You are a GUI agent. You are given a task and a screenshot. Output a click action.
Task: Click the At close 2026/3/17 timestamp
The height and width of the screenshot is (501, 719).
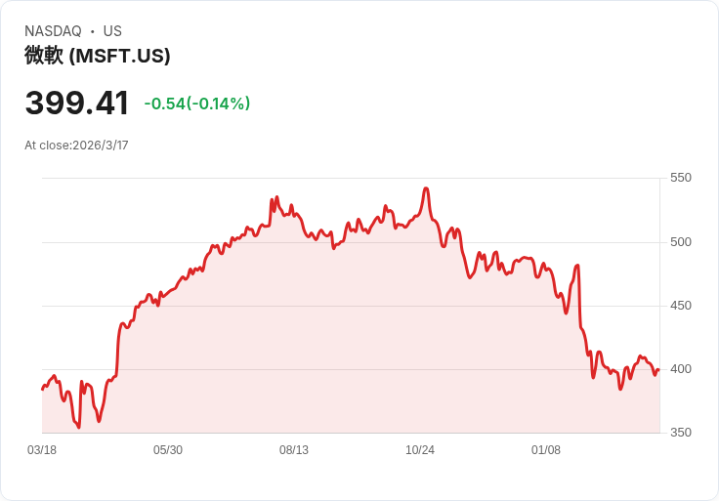pos(76,146)
